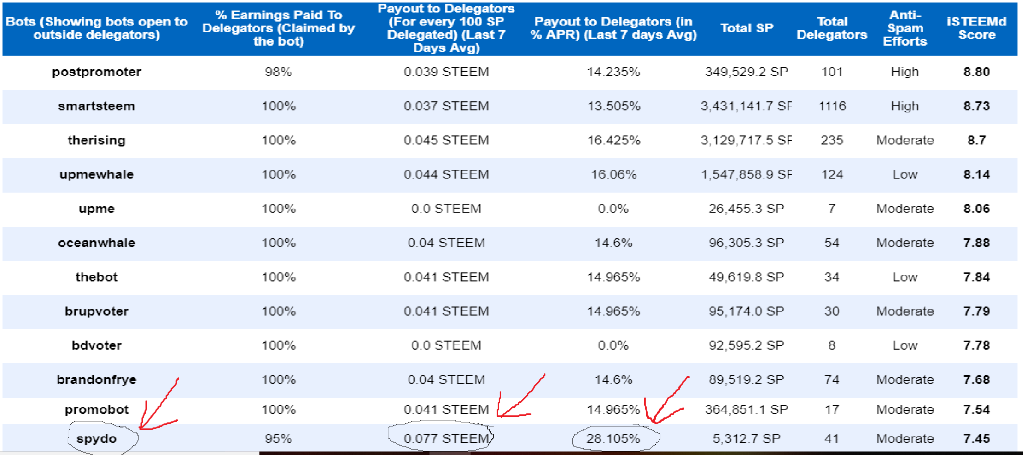The image size is (1023, 455).
Task: Click the '8.06' iSTEEMd score for upme
Action: click(977, 209)
